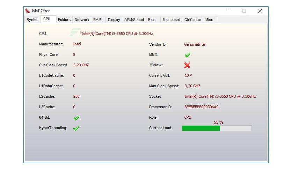Click the Cur Clock Speed label
292x169 pixels.
pos(53,65)
